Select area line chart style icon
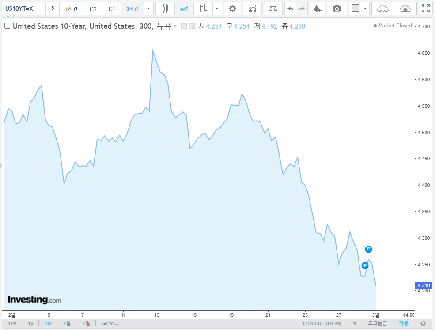This screenshot has height=330, width=435. tap(184, 8)
